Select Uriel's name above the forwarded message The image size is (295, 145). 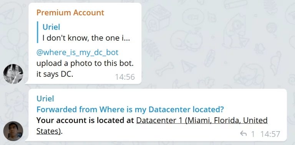tap(45, 98)
